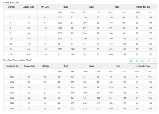Click "Hips" header in the Dress Size Chart
Viewport: 159px width, 114px height.
pyautogui.click(x=117, y=6)
